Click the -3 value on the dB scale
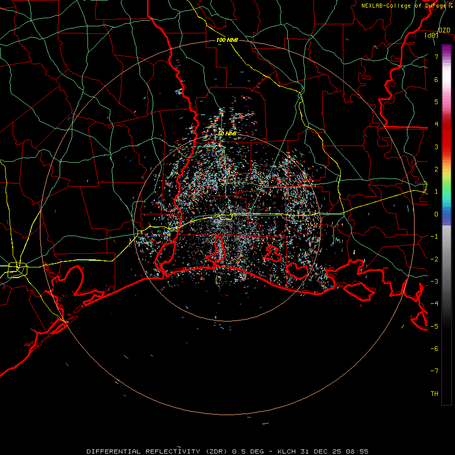Image resolution: width=455 pixels, height=455 pixels. click(434, 282)
